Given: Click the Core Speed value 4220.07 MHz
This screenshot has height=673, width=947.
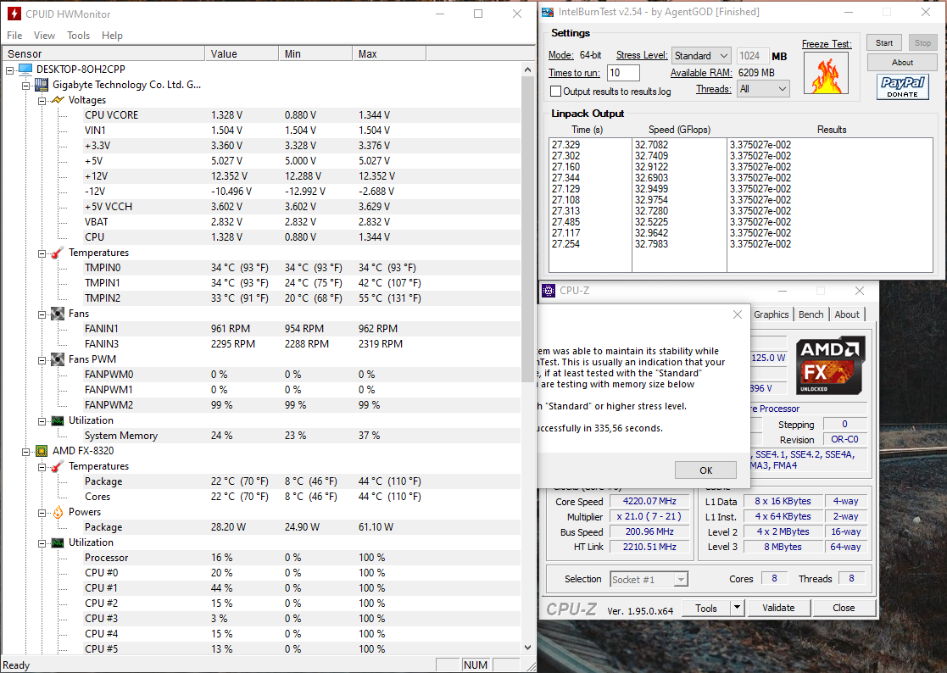Looking at the screenshot, I should [649, 501].
